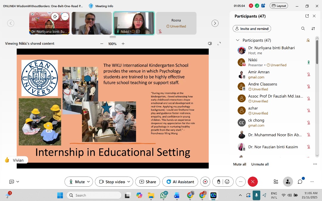Image resolution: width=322 pixels, height=201 pixels.
Task: Mute Amir Amran's microphone
Action: 309,74
